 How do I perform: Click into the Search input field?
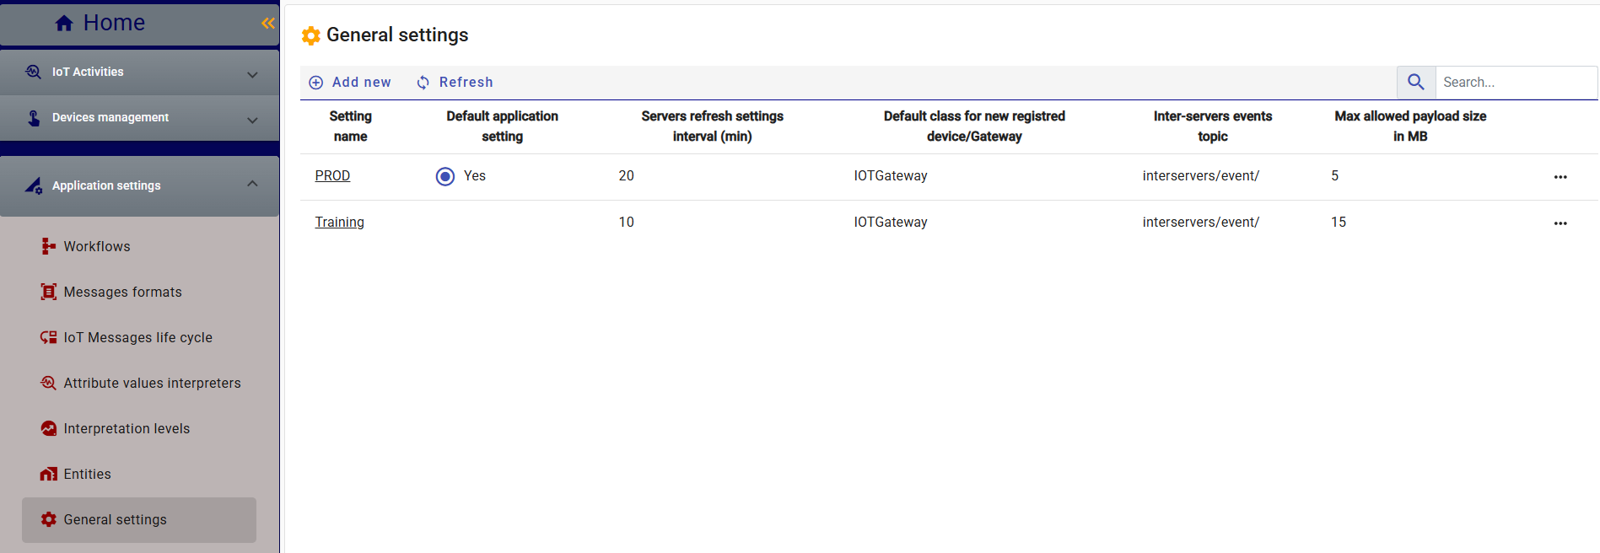tap(1514, 82)
